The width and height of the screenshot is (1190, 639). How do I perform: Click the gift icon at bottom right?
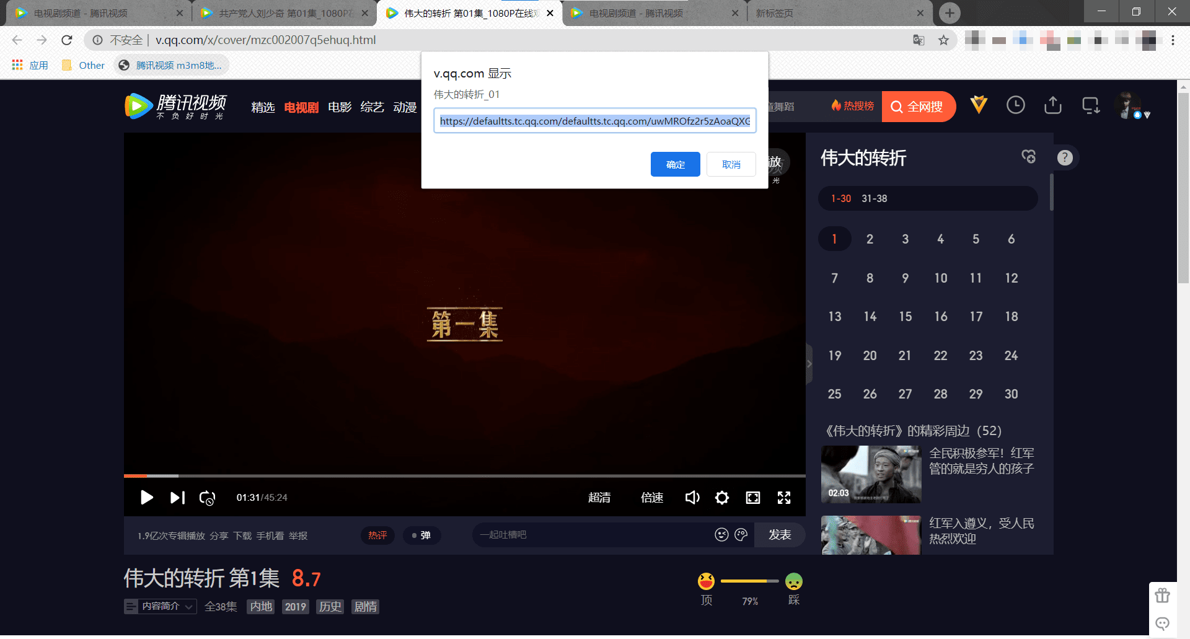point(1162,596)
